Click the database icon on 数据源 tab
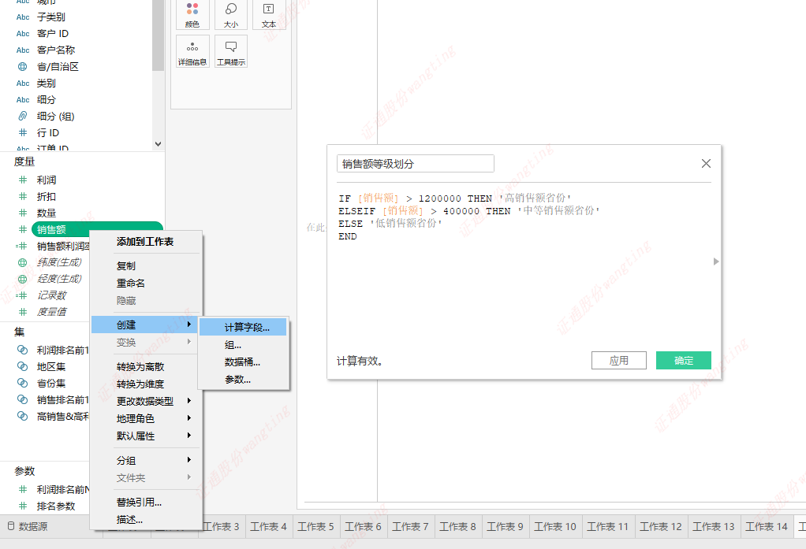 [x=11, y=526]
